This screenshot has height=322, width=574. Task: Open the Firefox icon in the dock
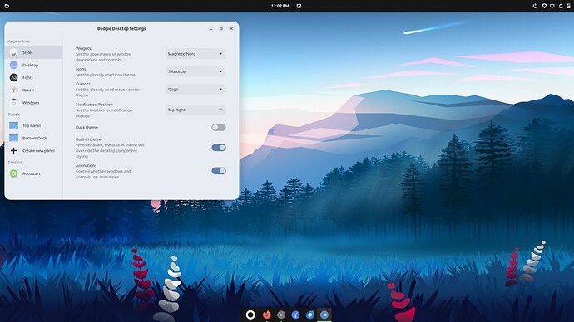[x=266, y=315]
